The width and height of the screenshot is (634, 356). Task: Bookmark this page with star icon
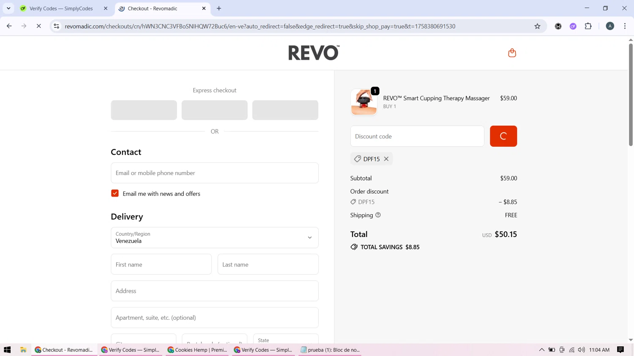coord(537,26)
